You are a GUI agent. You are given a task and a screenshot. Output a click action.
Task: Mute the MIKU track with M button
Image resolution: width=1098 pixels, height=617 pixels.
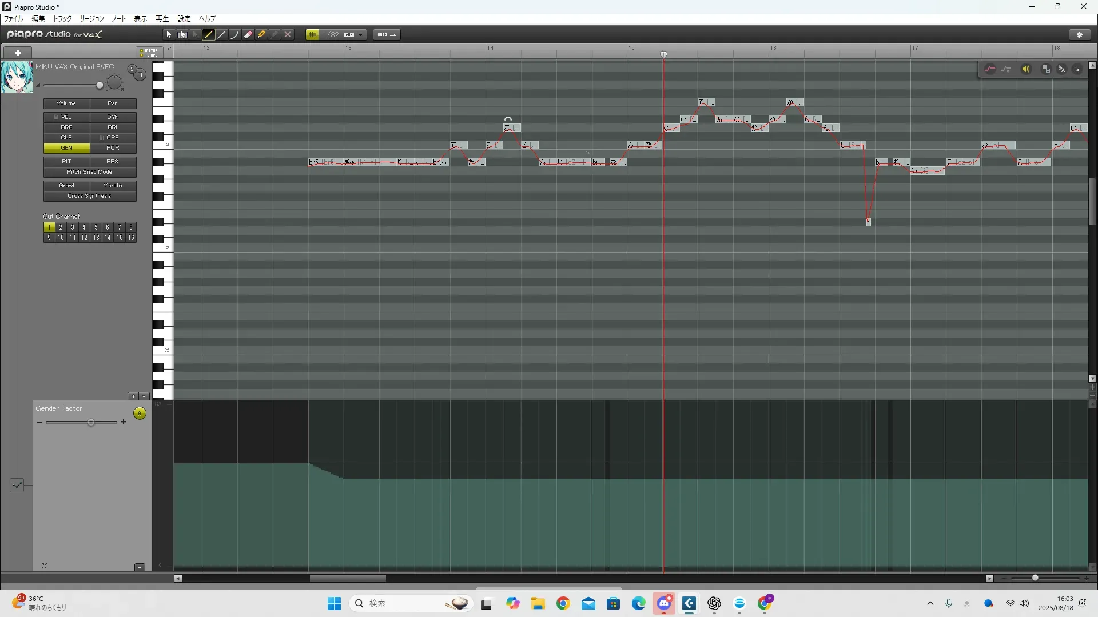pyautogui.click(x=140, y=74)
